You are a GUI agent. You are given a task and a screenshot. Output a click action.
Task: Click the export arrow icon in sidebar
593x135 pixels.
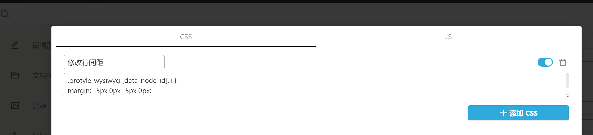pos(15,133)
